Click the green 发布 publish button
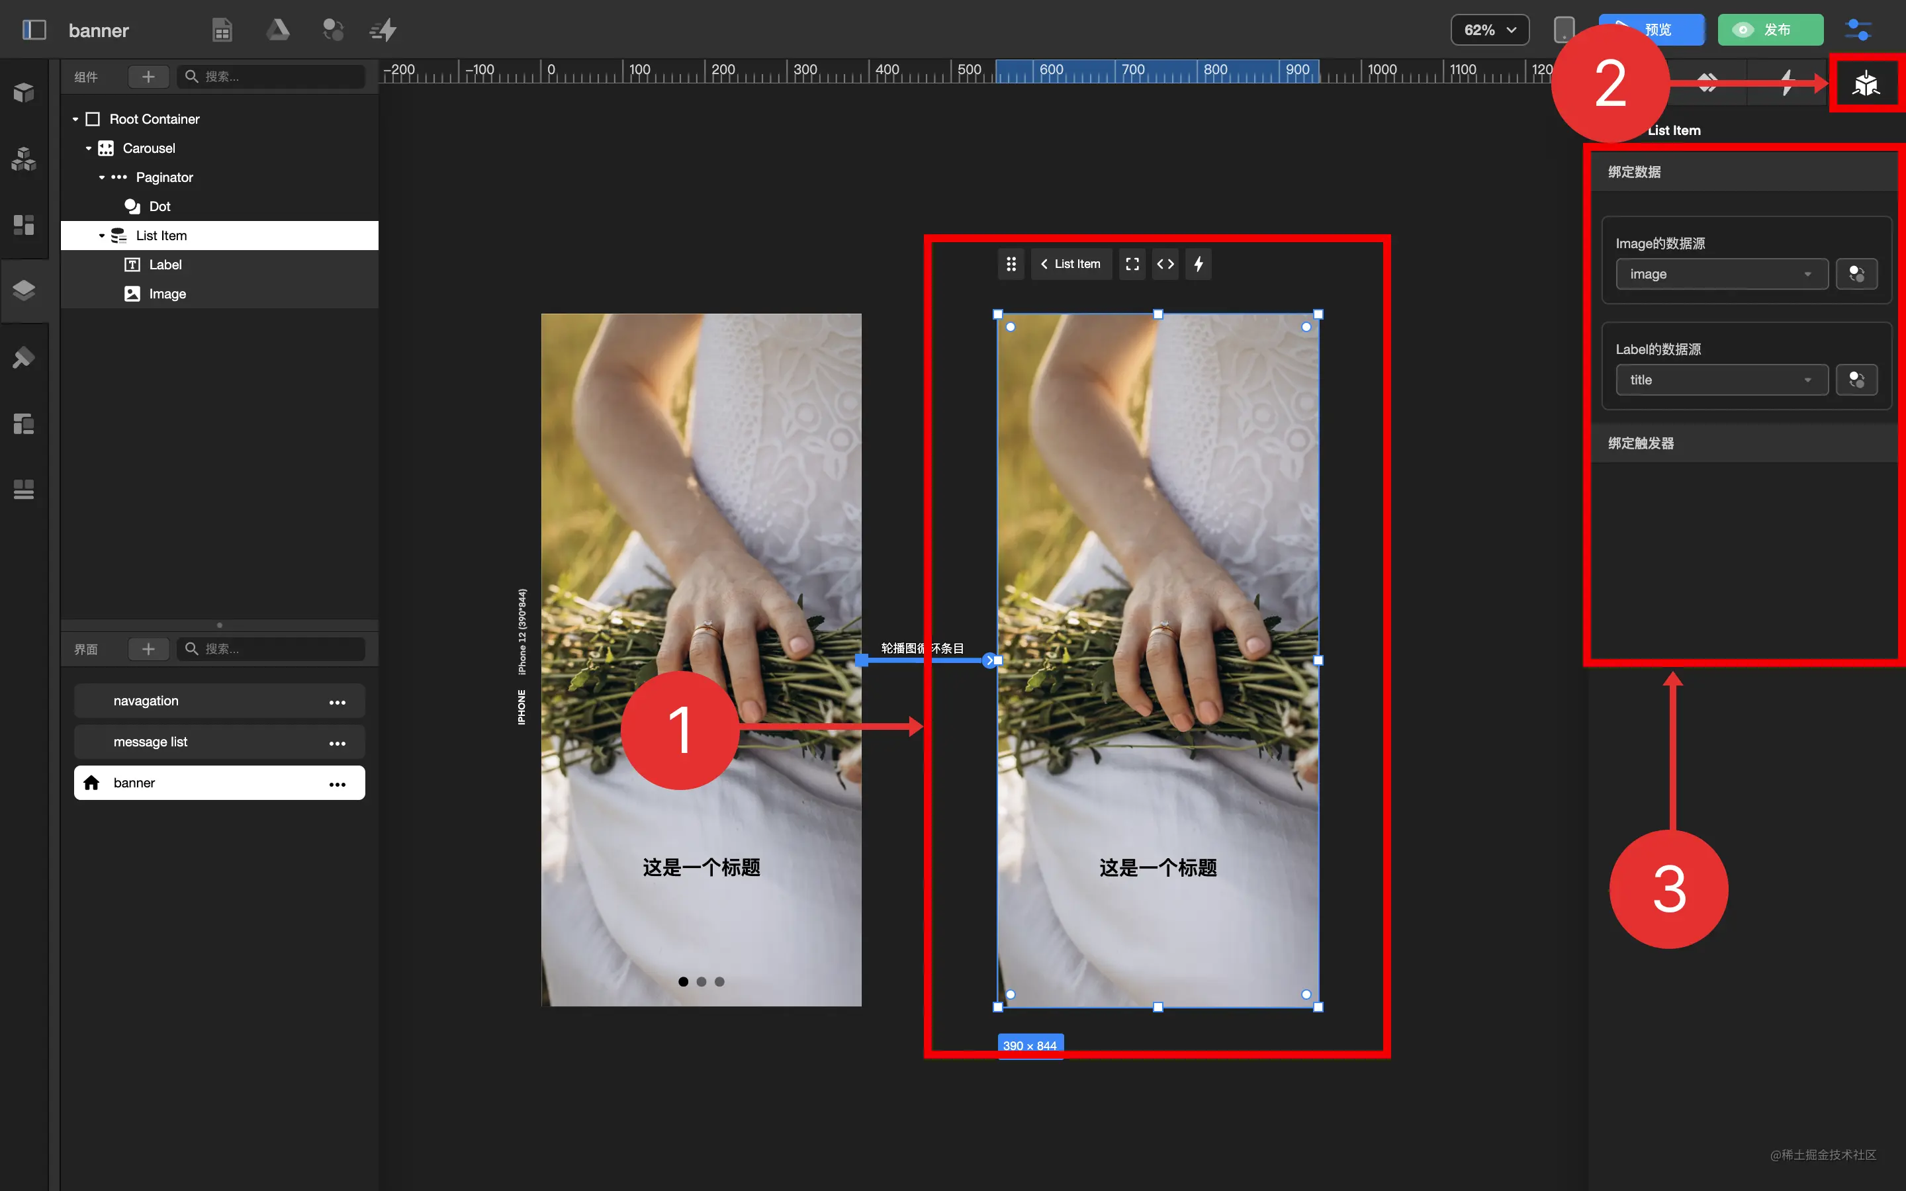1906x1191 pixels. [x=1770, y=30]
